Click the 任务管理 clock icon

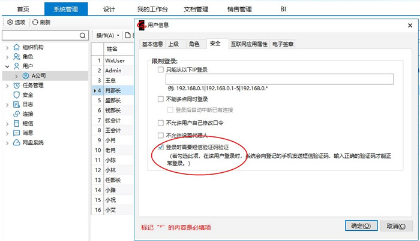16,86
